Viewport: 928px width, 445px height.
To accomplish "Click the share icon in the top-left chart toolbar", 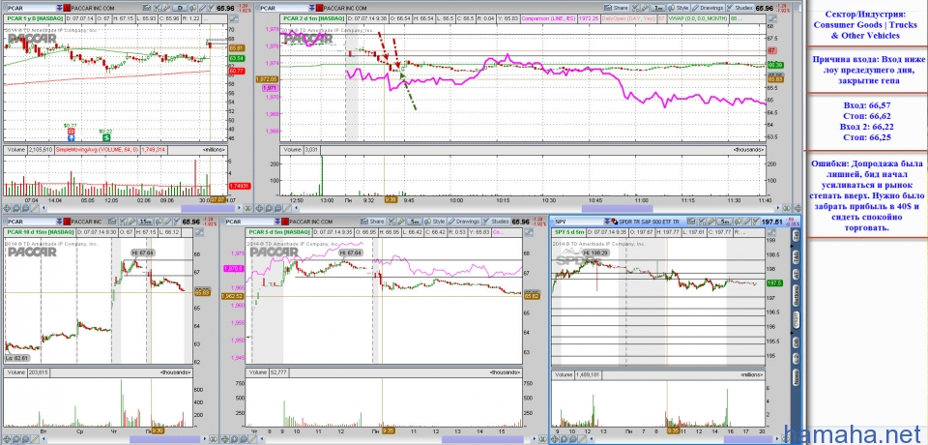I will click(147, 8).
